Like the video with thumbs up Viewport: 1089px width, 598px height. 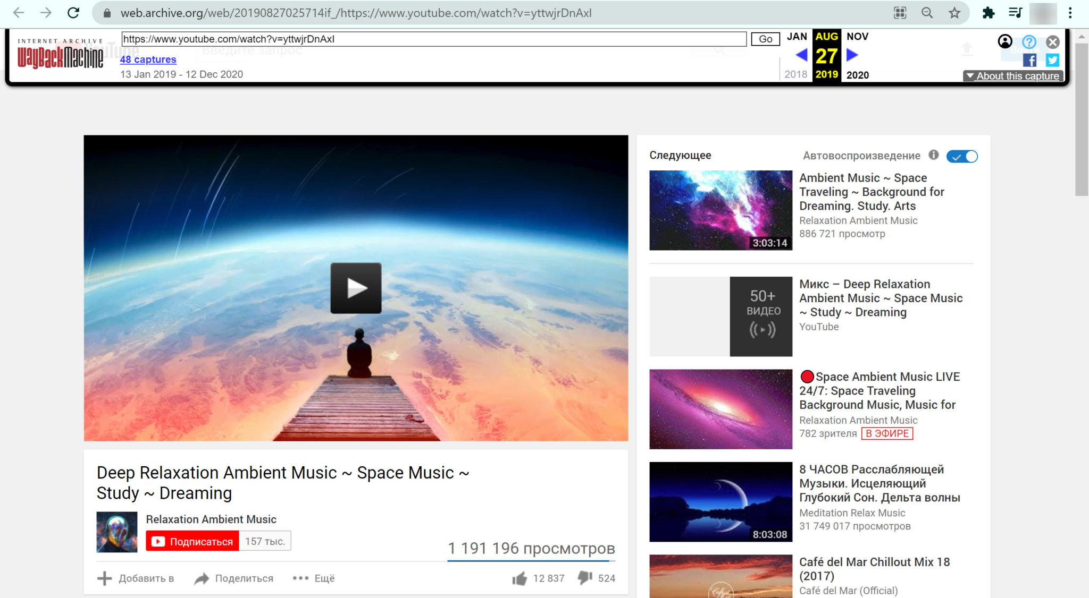pyautogui.click(x=521, y=578)
